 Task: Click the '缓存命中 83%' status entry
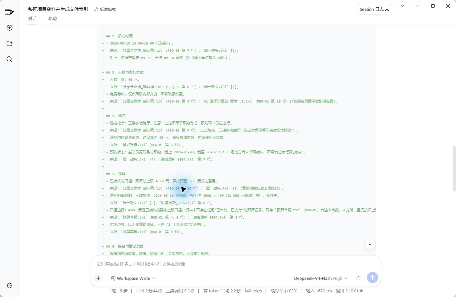[x=284, y=291]
